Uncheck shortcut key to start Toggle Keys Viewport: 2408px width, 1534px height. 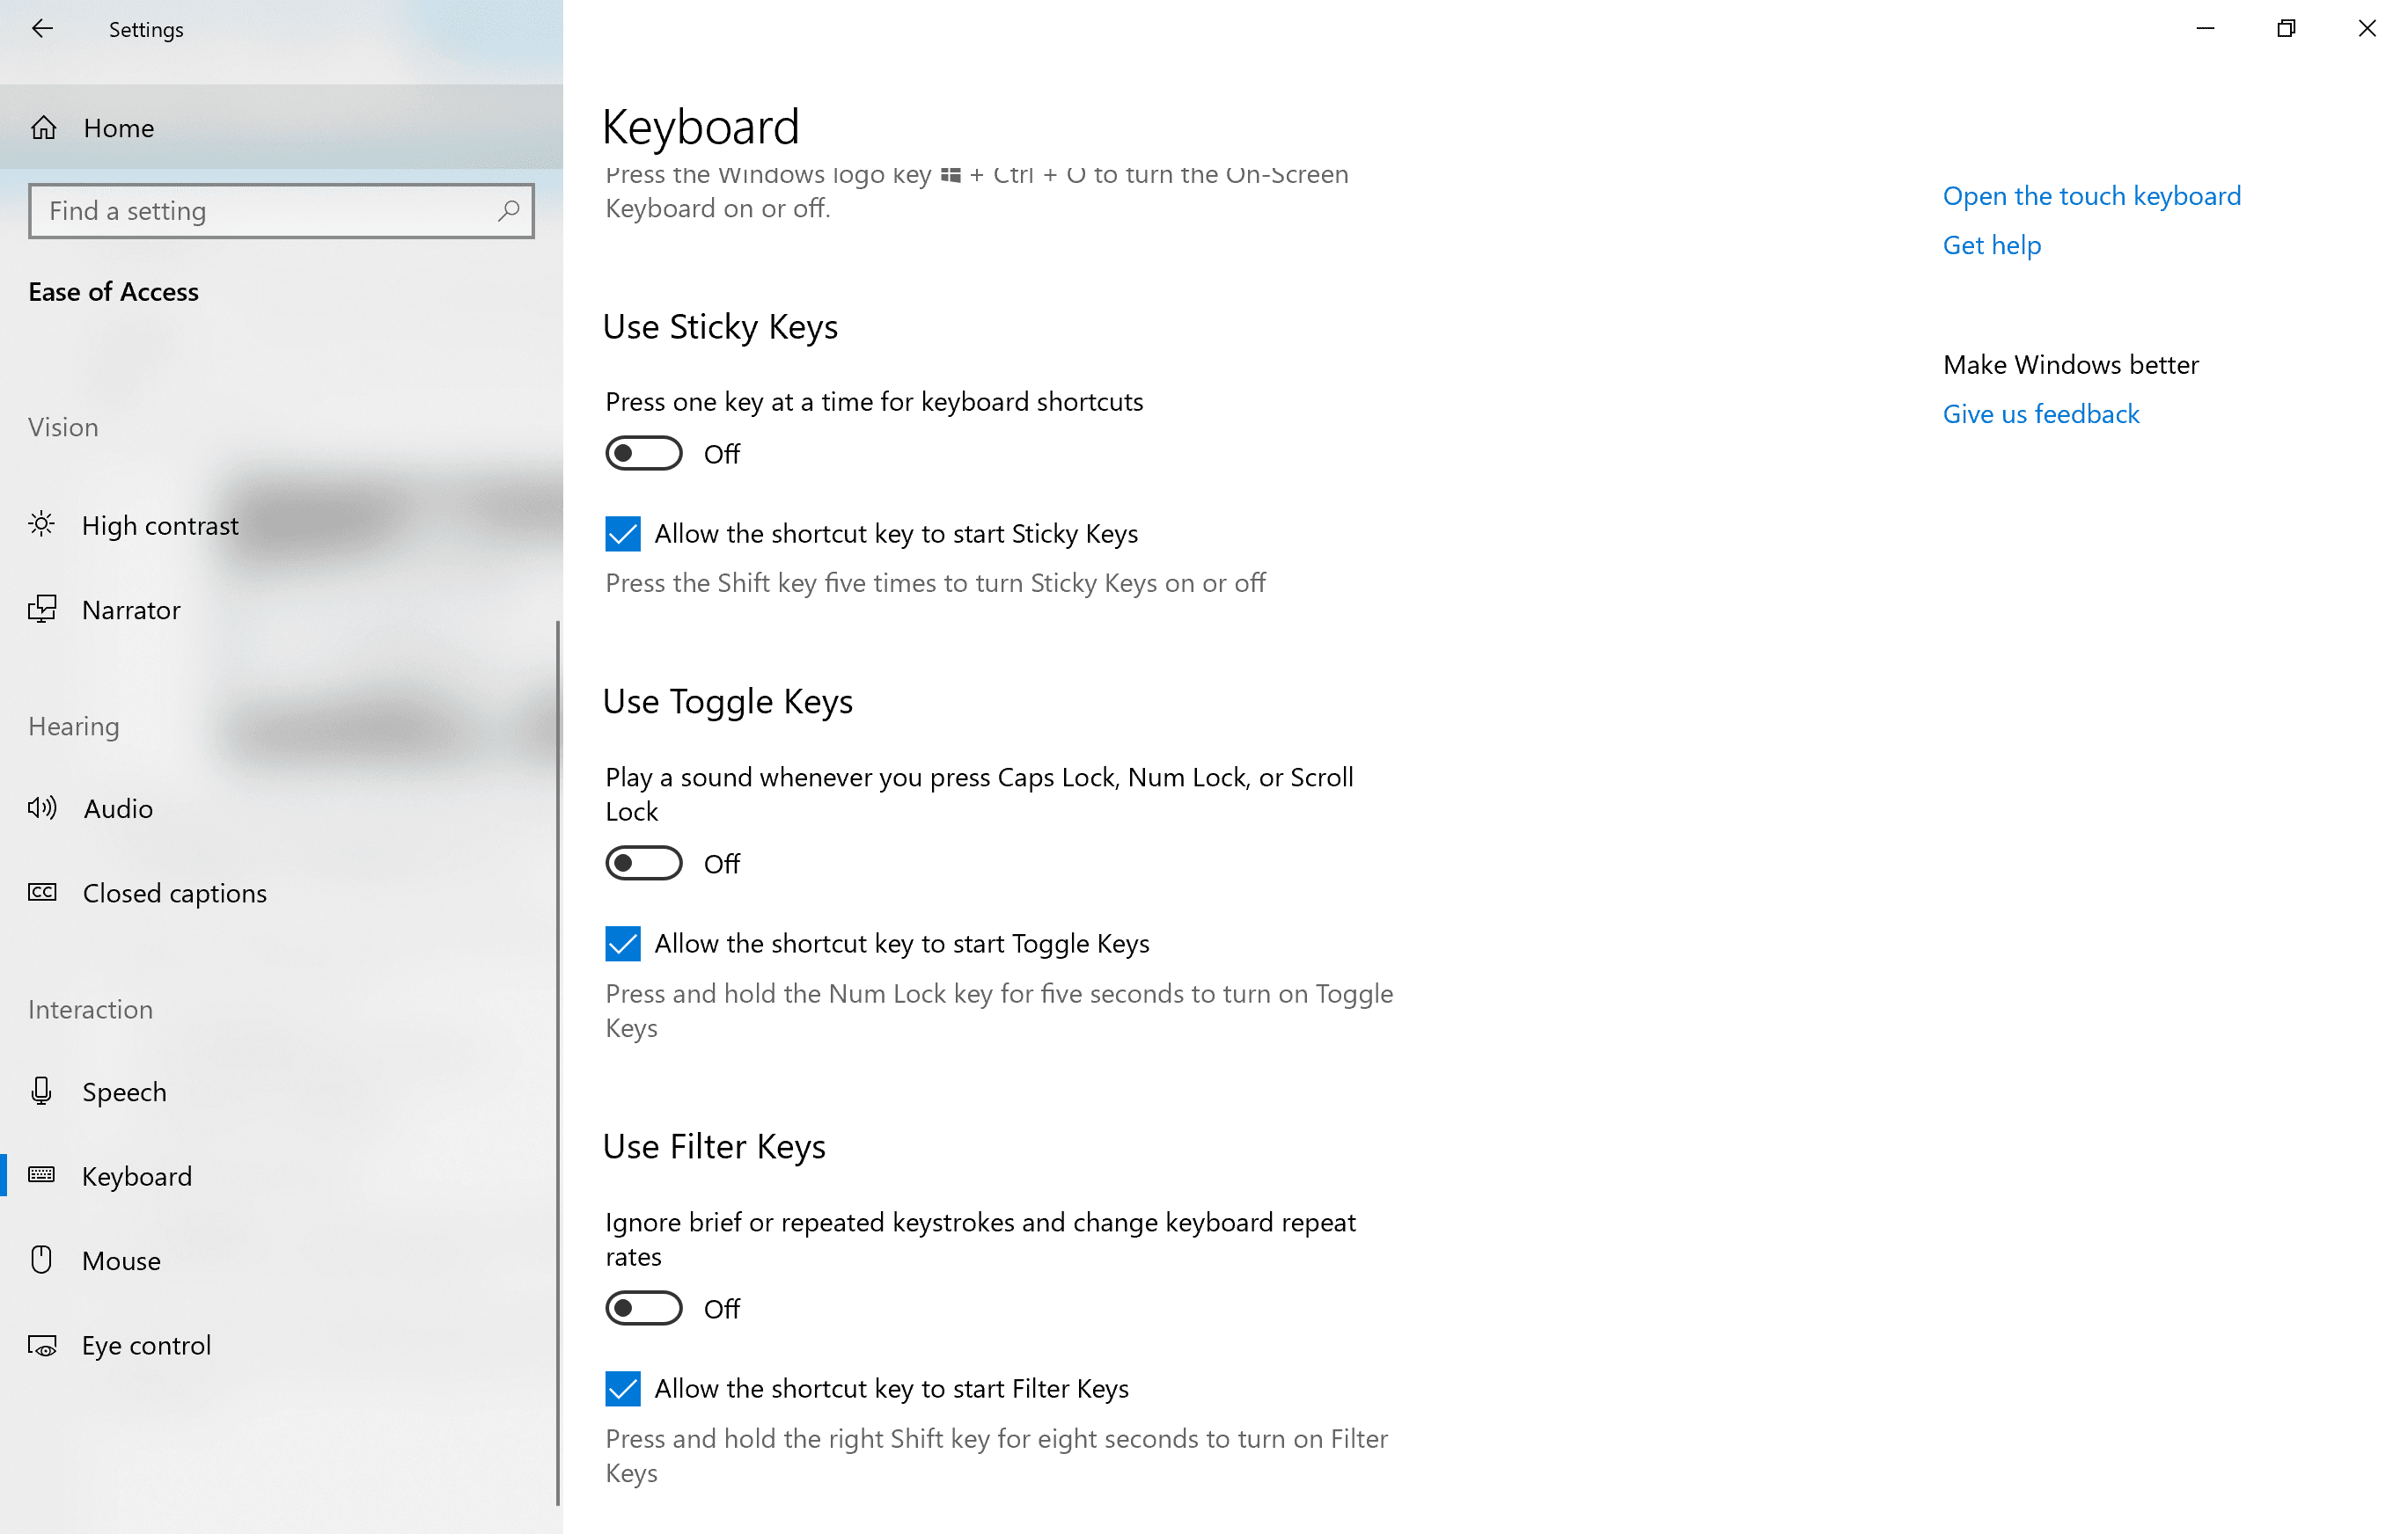tap(622, 944)
